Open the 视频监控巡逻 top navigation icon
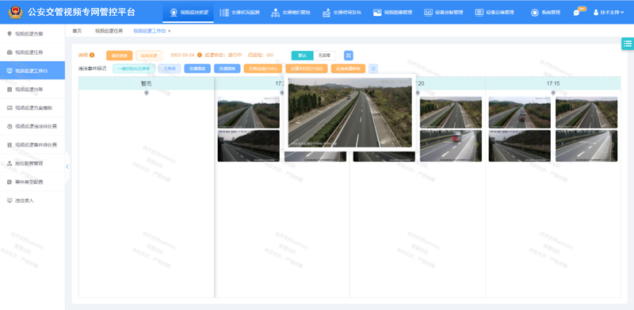 tap(174, 12)
